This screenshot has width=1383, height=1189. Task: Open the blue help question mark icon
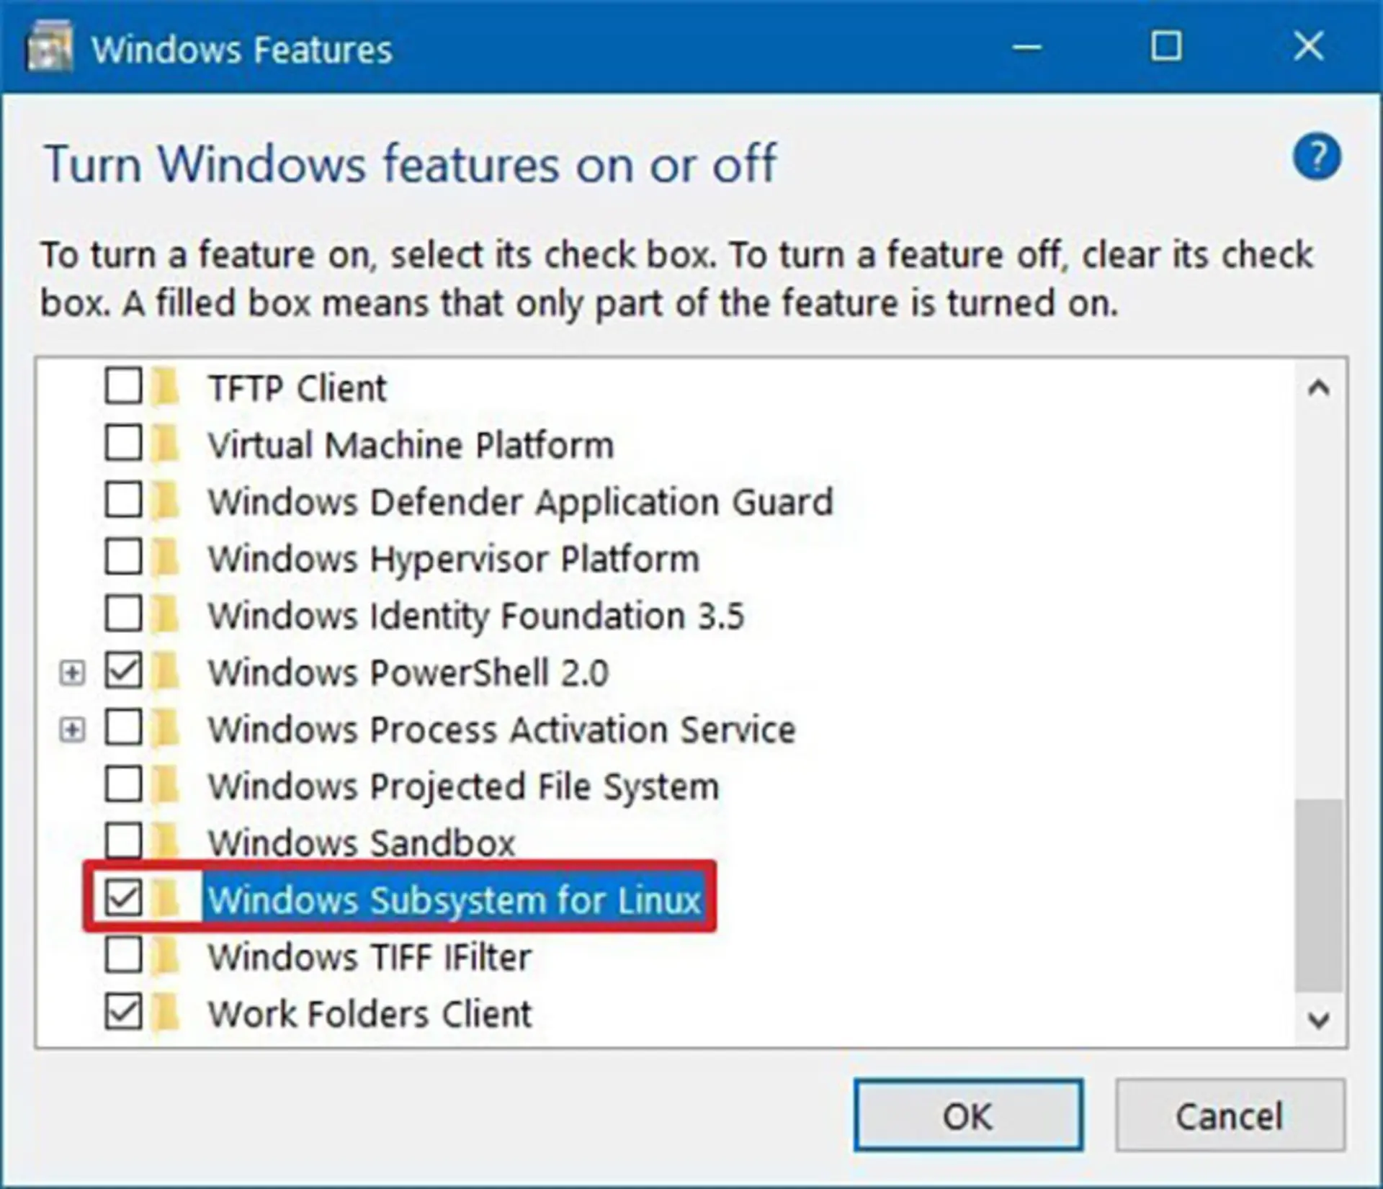tap(1317, 156)
